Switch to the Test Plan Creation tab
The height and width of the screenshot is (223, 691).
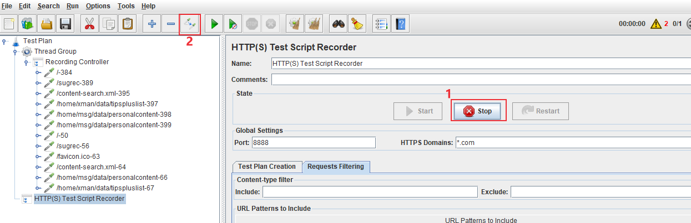[x=267, y=167]
